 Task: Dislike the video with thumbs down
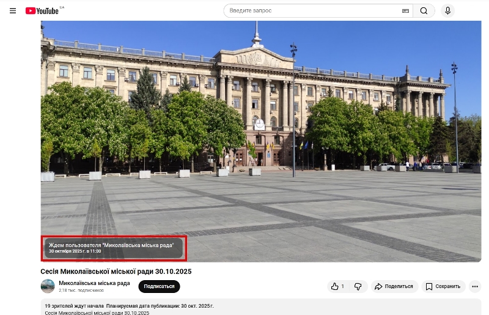pos(358,286)
